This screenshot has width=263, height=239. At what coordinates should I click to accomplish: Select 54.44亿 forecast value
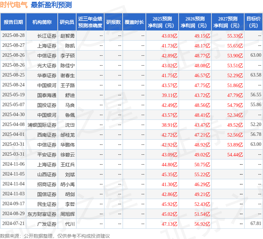coord(235,154)
